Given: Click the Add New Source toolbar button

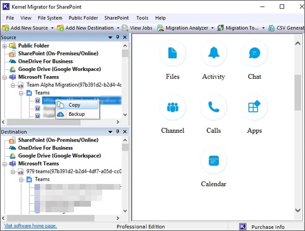Looking at the screenshot, I should pyautogui.click(x=25, y=28).
